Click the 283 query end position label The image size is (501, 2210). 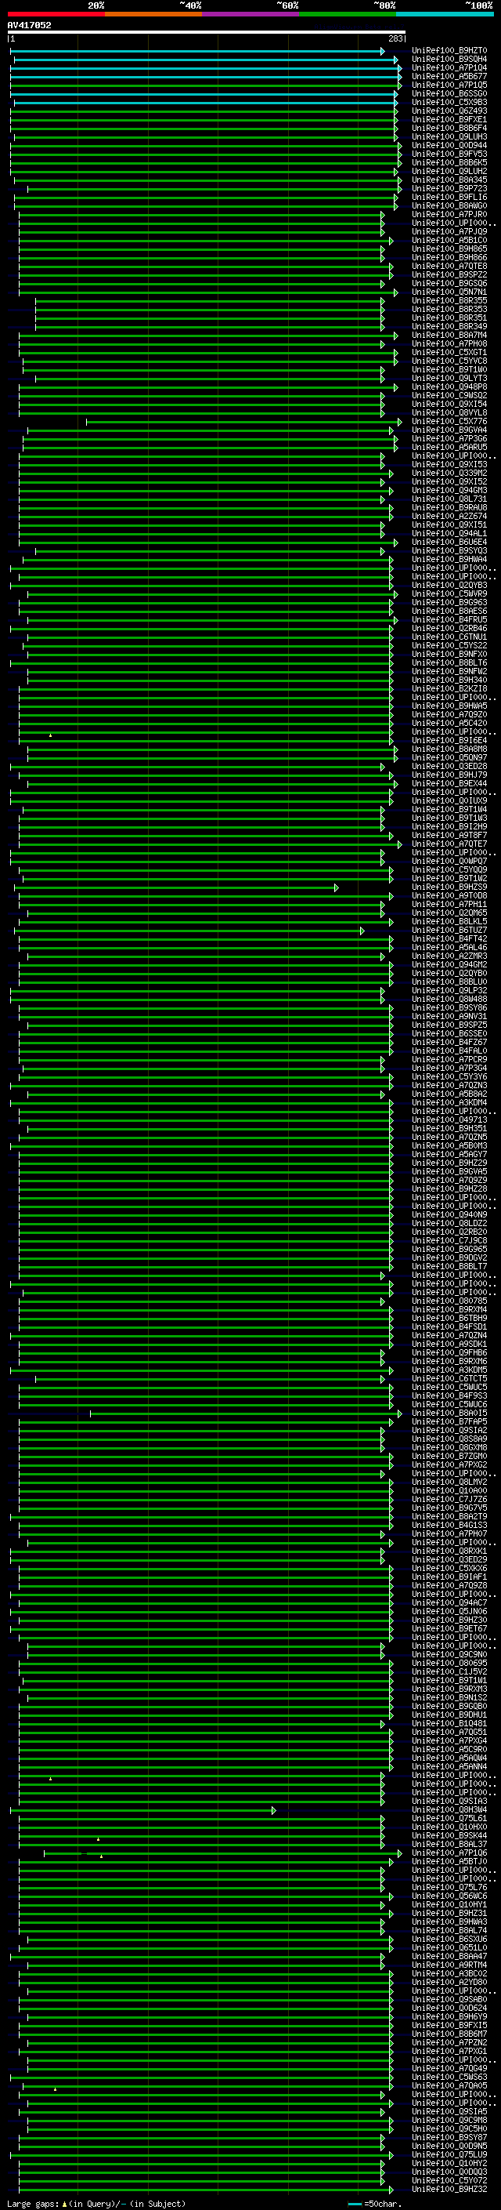pyautogui.click(x=395, y=38)
